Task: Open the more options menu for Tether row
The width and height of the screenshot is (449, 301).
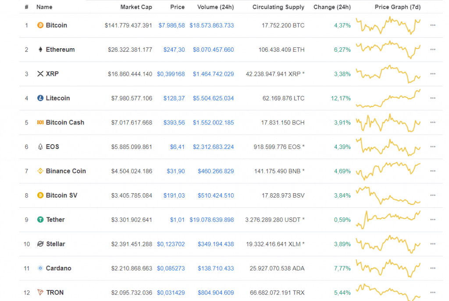Action: click(x=433, y=220)
